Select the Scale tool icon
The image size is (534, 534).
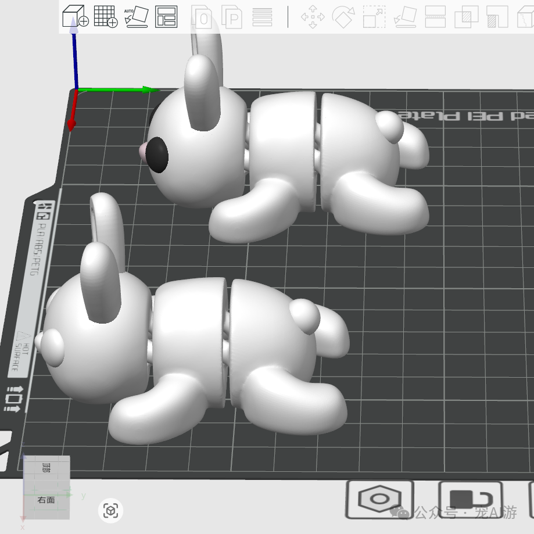(374, 19)
